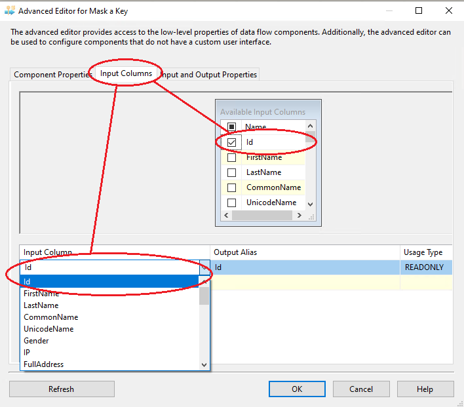The height and width of the screenshot is (407, 464).
Task: Enable the LastName input column checkbox
Action: [231, 172]
